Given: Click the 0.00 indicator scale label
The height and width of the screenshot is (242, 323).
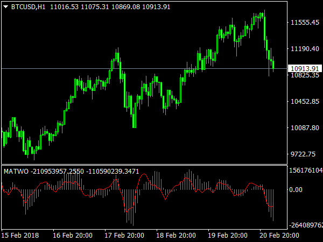Looking at the screenshot, I should 296,190.
